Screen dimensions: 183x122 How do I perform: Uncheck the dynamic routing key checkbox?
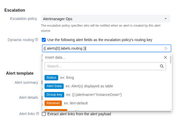click(44, 40)
